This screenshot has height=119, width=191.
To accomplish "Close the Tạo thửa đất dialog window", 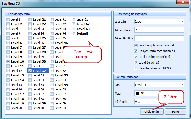I will [x=182, y=3].
